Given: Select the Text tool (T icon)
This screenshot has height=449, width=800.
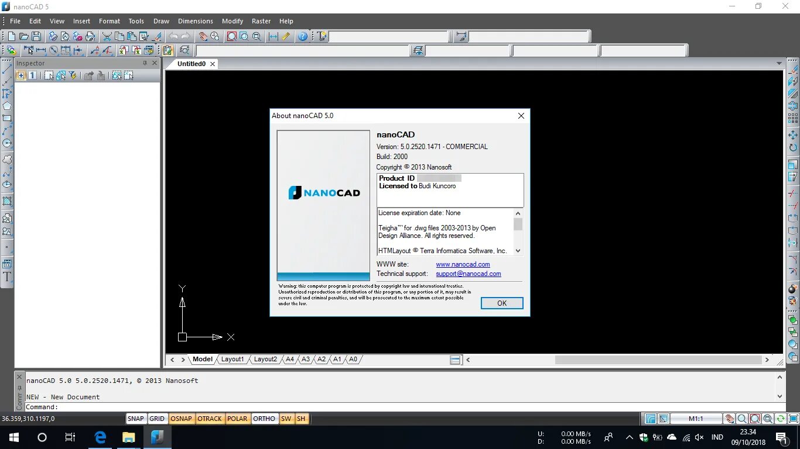Looking at the screenshot, I should point(7,277).
